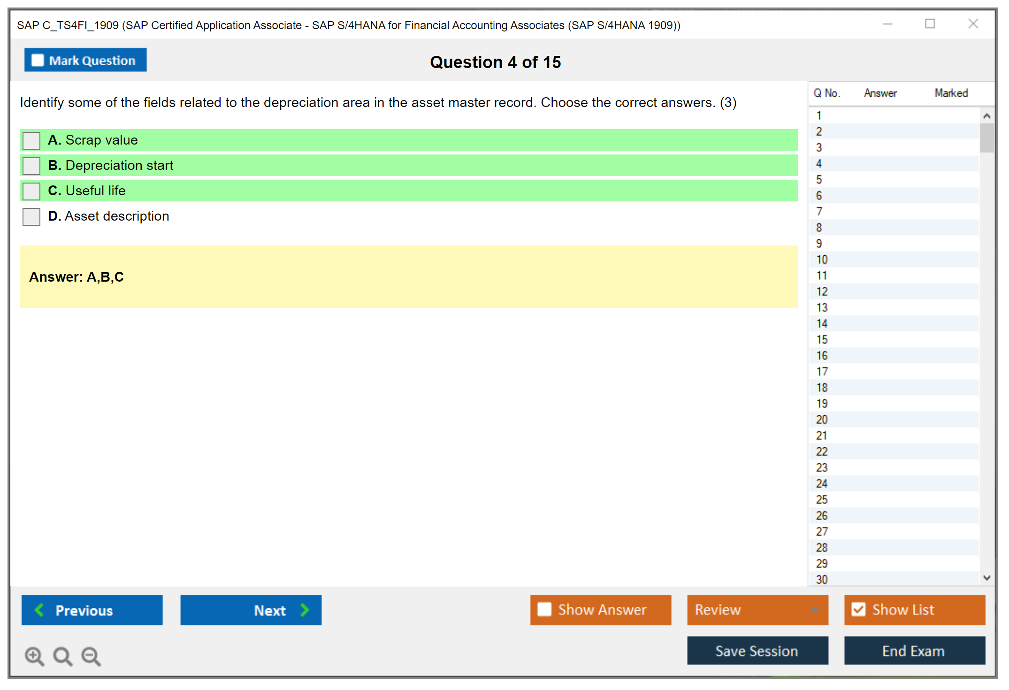The image size is (1009, 690).
Task: Check option B Depreciation start
Action: [x=31, y=166]
